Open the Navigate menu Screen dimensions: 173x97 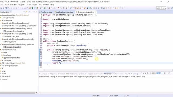click(21, 5)
